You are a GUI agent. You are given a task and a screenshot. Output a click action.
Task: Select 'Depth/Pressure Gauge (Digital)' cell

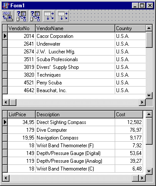point(75,153)
